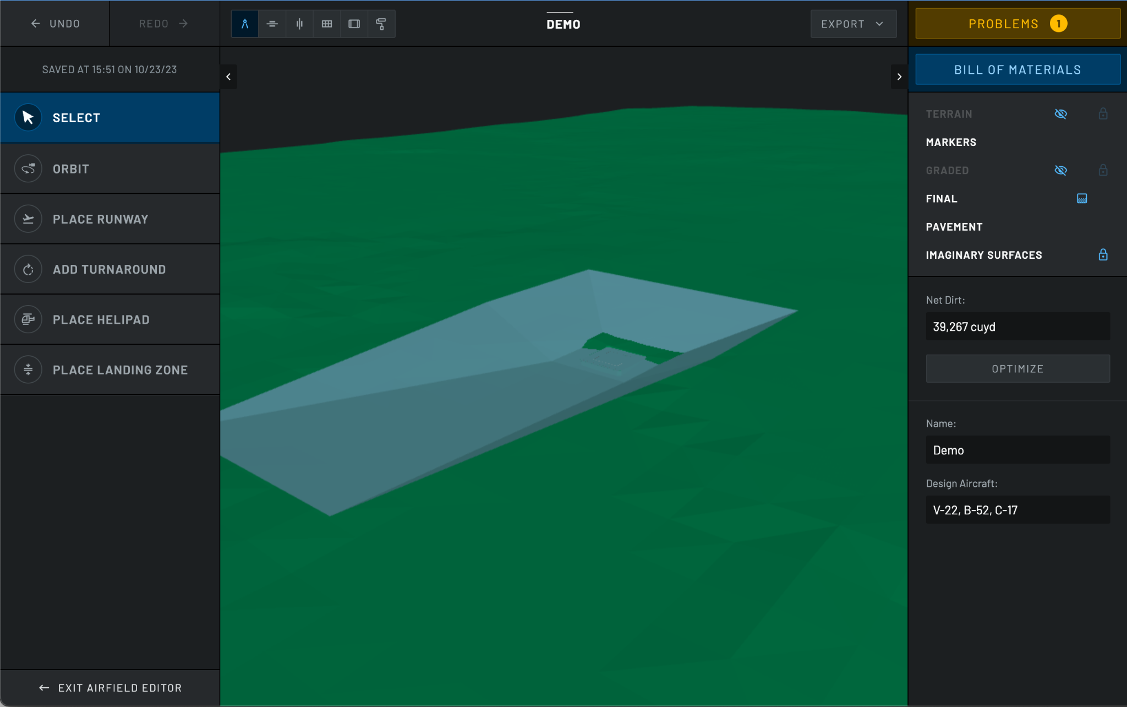Select the paint roller icon in the toolbar
This screenshot has width=1127, height=707.
coord(382,24)
